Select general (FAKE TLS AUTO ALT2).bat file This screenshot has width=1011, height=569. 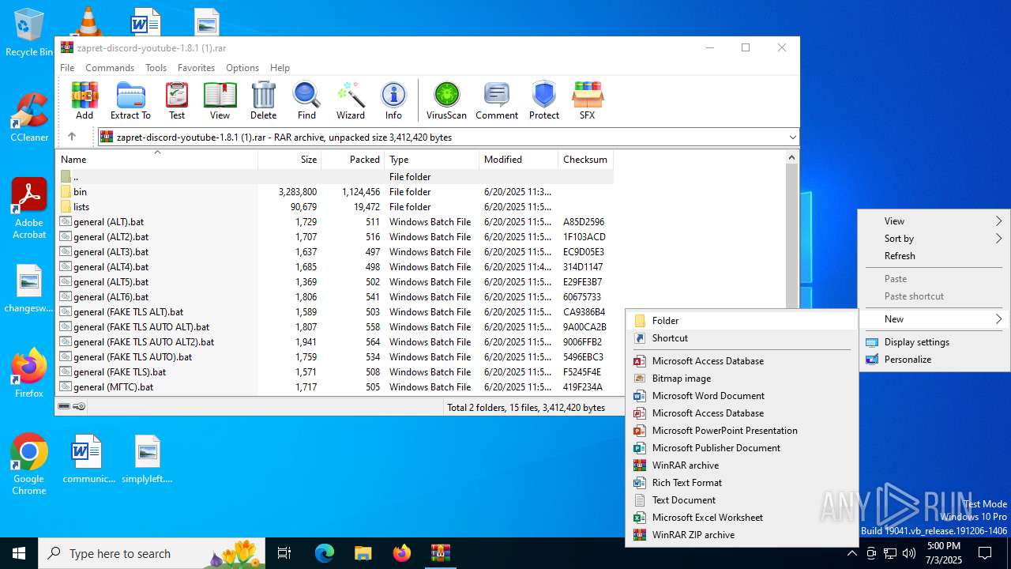(335, 342)
